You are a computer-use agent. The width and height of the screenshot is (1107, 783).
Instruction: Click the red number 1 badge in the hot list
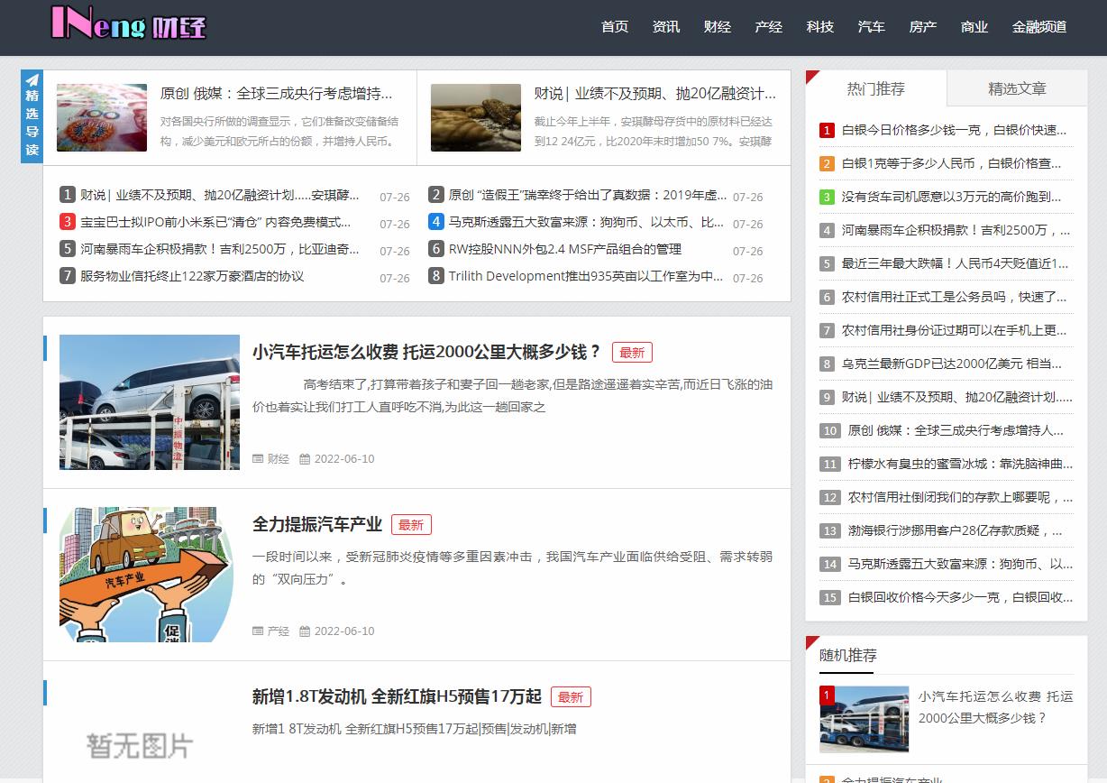pos(827,130)
